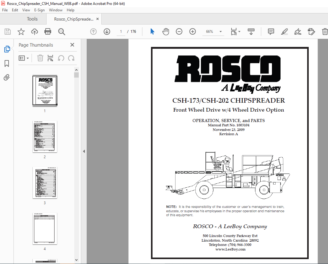Click the www.LeeBoy.com link
Viewport: 328px width, 264px height.
(x=230, y=249)
